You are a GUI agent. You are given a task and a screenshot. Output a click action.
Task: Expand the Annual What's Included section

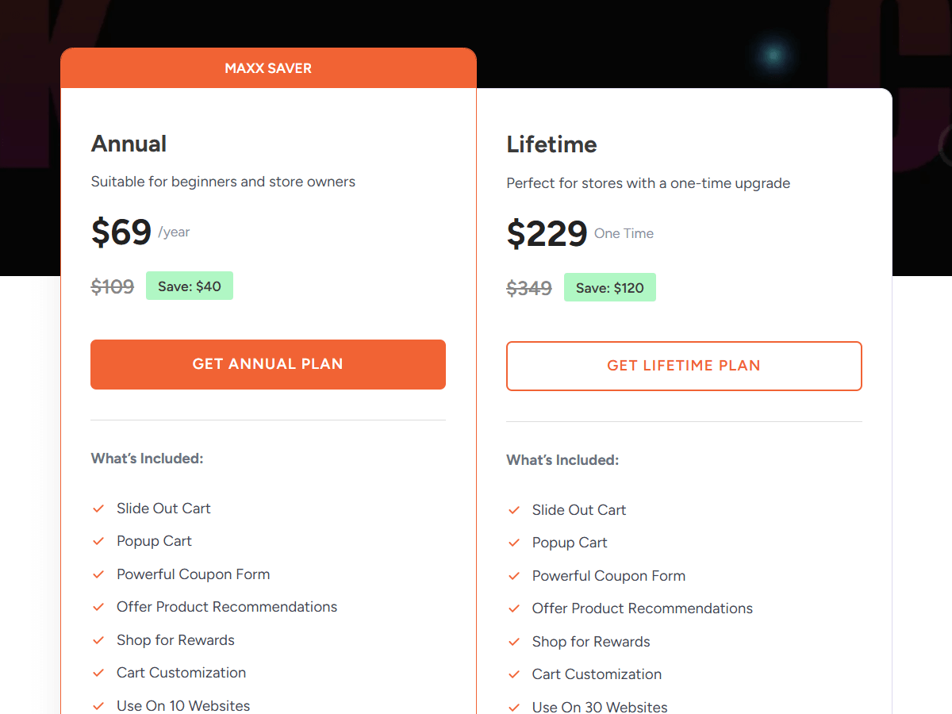pyautogui.click(x=147, y=458)
